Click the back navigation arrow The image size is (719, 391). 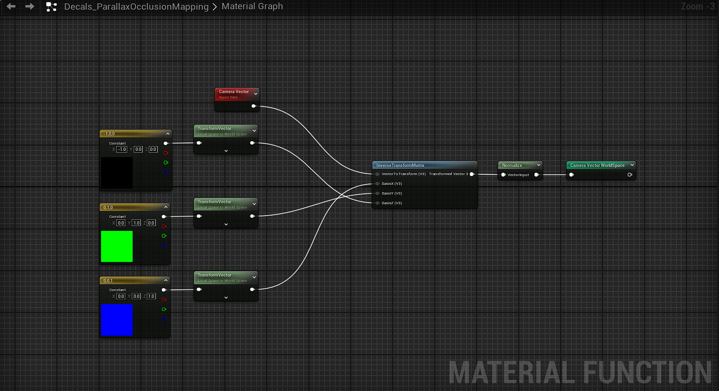[11, 7]
